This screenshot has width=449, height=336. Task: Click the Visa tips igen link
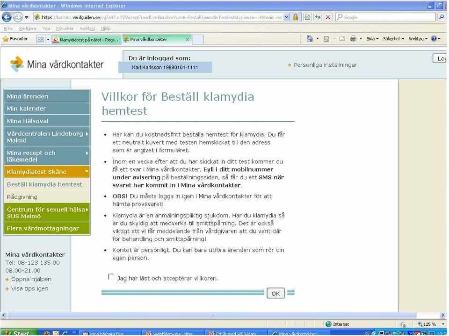click(x=30, y=288)
